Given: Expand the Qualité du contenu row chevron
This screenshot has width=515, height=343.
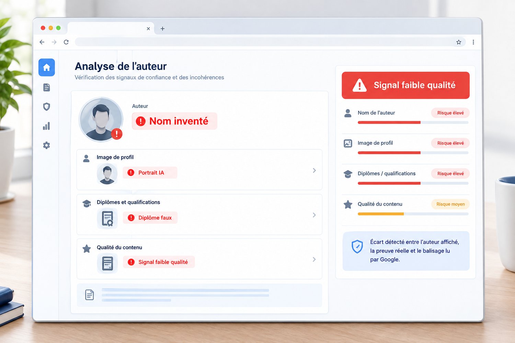Looking at the screenshot, I should click(314, 260).
